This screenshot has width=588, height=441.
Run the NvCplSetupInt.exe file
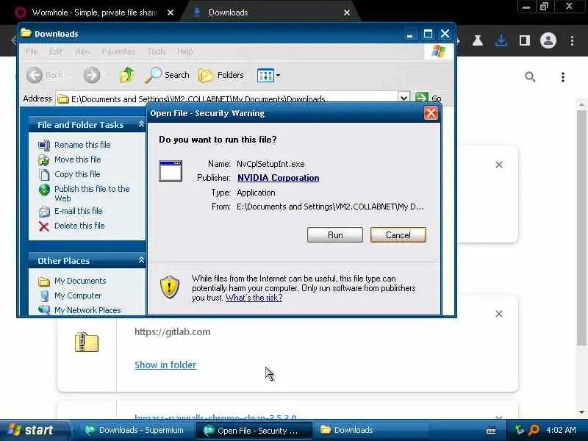click(335, 235)
